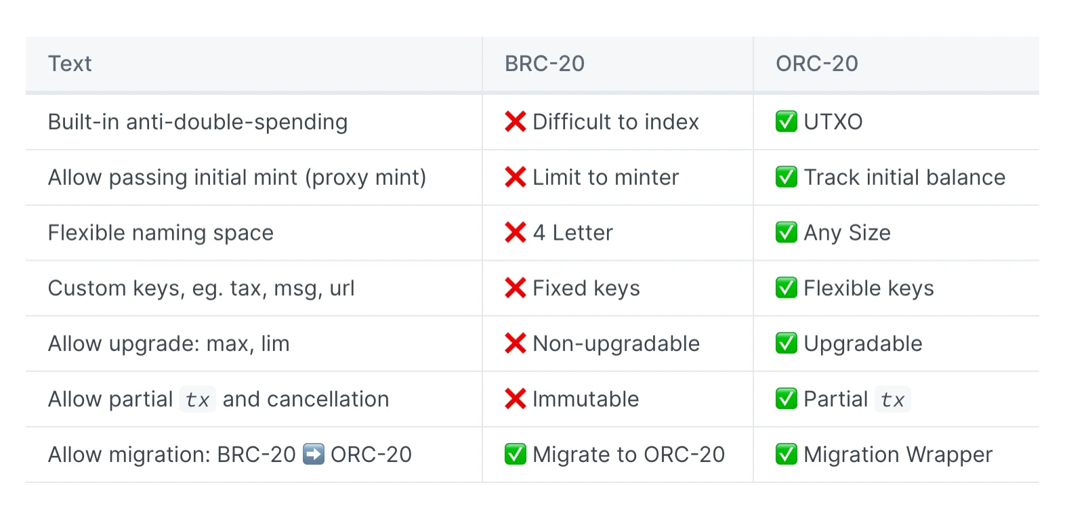The image size is (1088, 506).
Task: Click the red cross before Fixed keys
Action: point(516,289)
